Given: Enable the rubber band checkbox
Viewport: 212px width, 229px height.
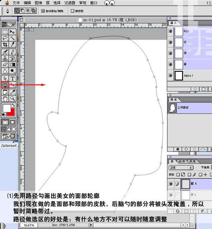Looking at the screenshot, I should (72, 11).
